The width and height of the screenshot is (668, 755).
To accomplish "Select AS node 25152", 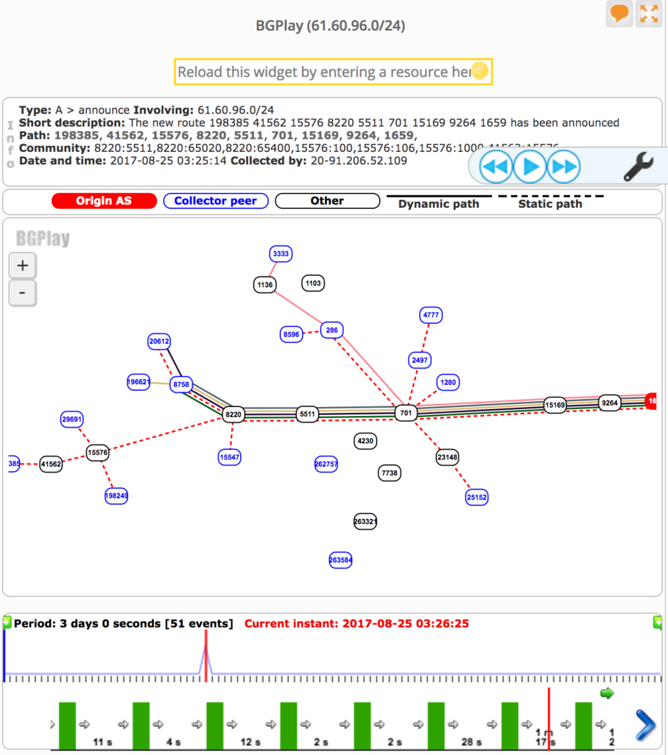I will click(477, 498).
